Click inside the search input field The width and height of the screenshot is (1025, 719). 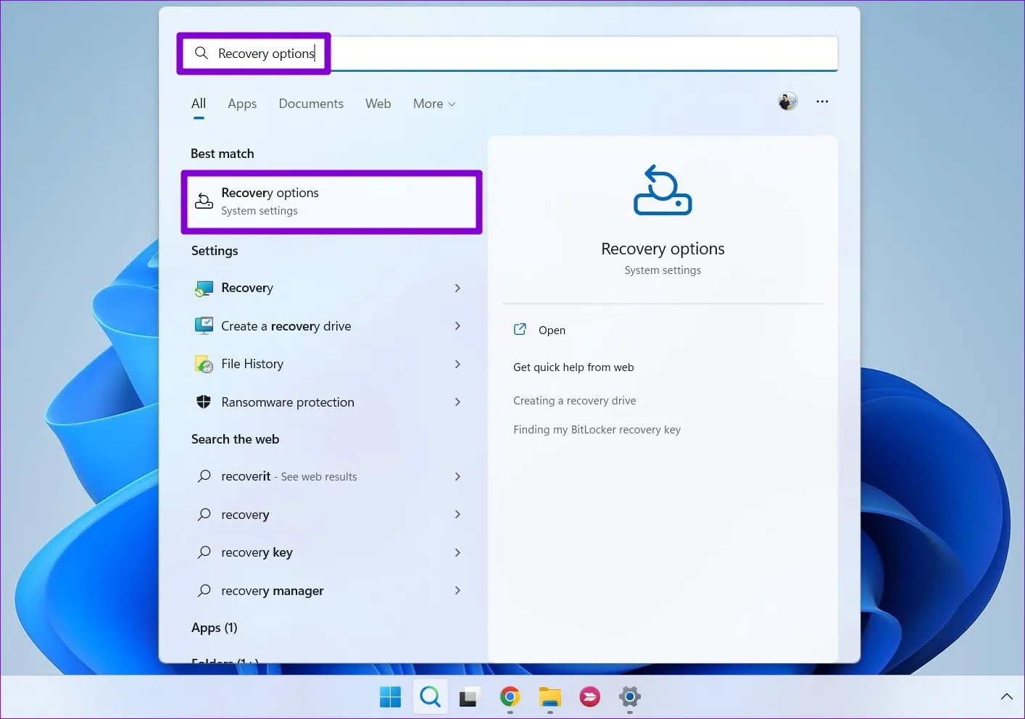click(x=507, y=53)
